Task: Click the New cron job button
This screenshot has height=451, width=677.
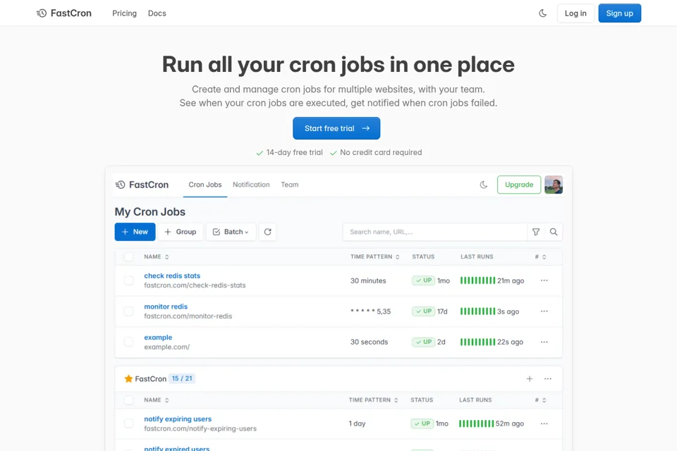Action: 135,232
